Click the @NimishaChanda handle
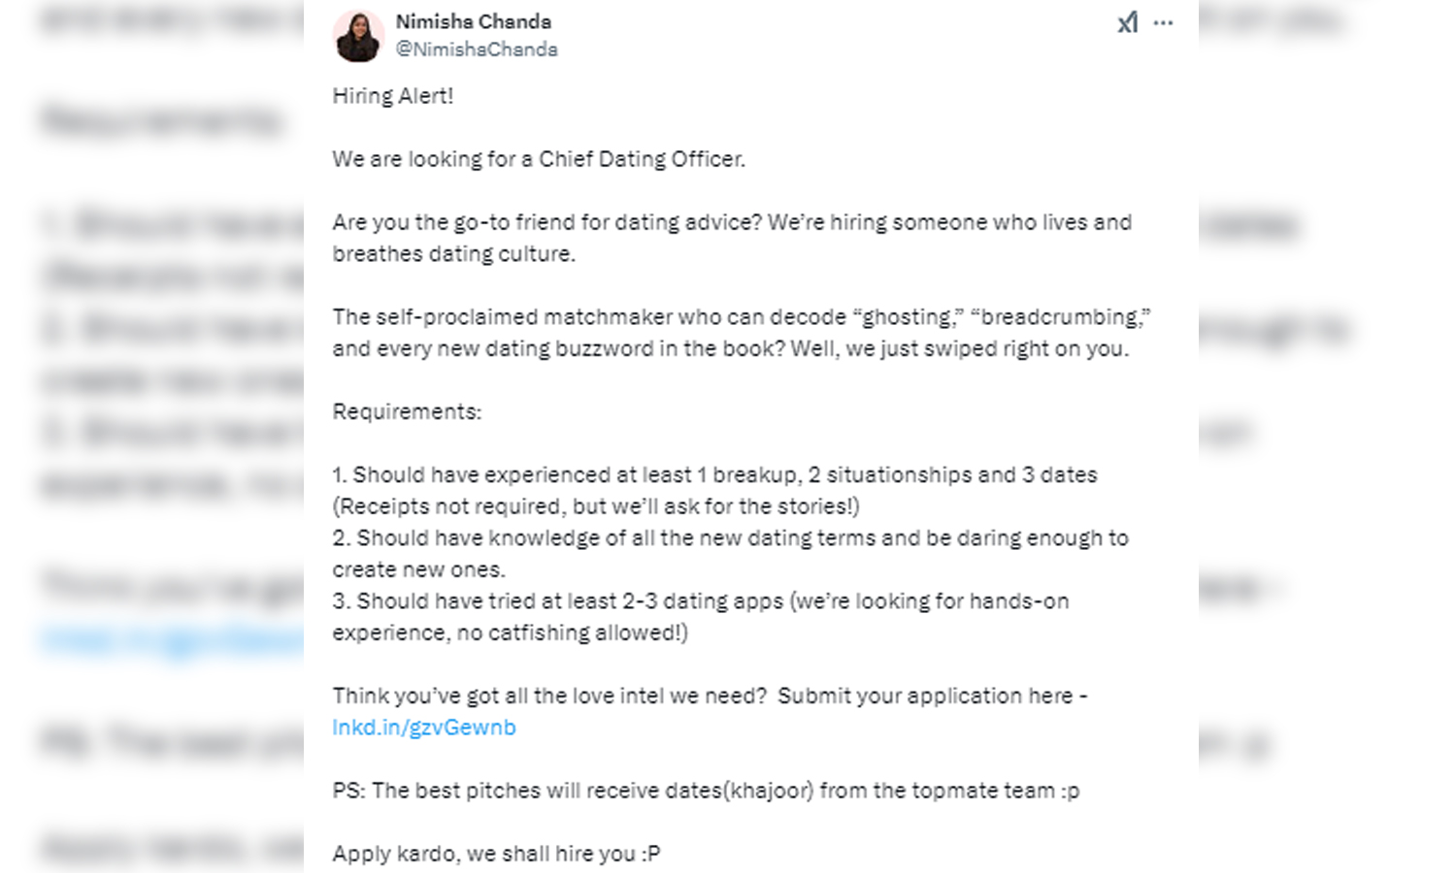This screenshot has height=873, width=1456. coord(476,49)
